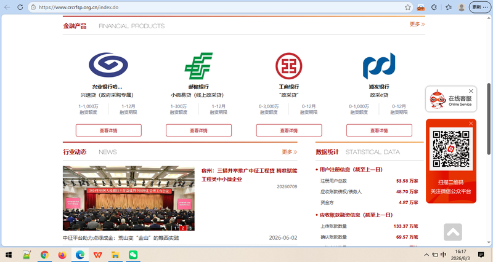Click the scrollbar down arrow

(x=489, y=242)
